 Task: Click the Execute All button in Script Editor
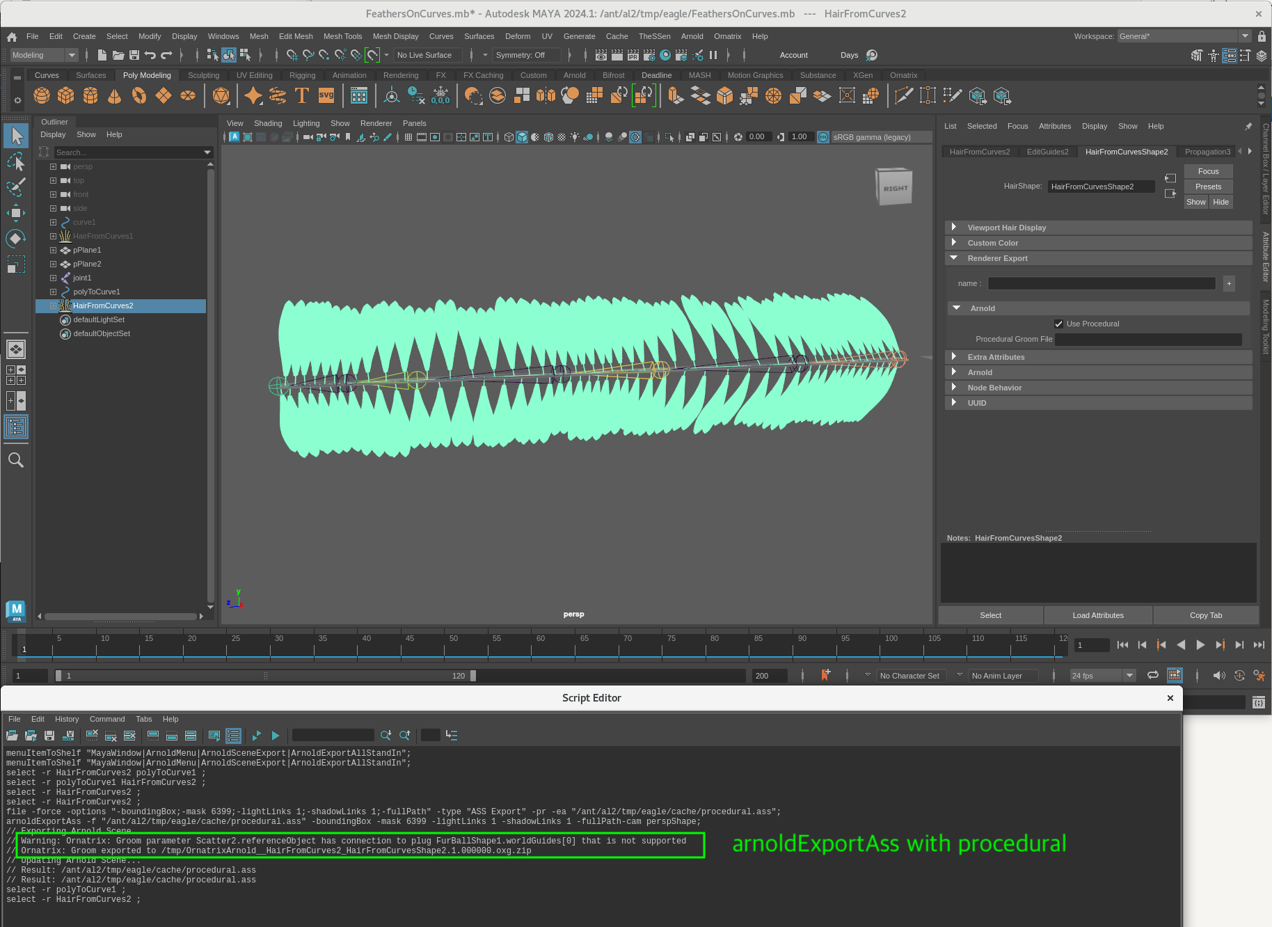[x=257, y=736]
